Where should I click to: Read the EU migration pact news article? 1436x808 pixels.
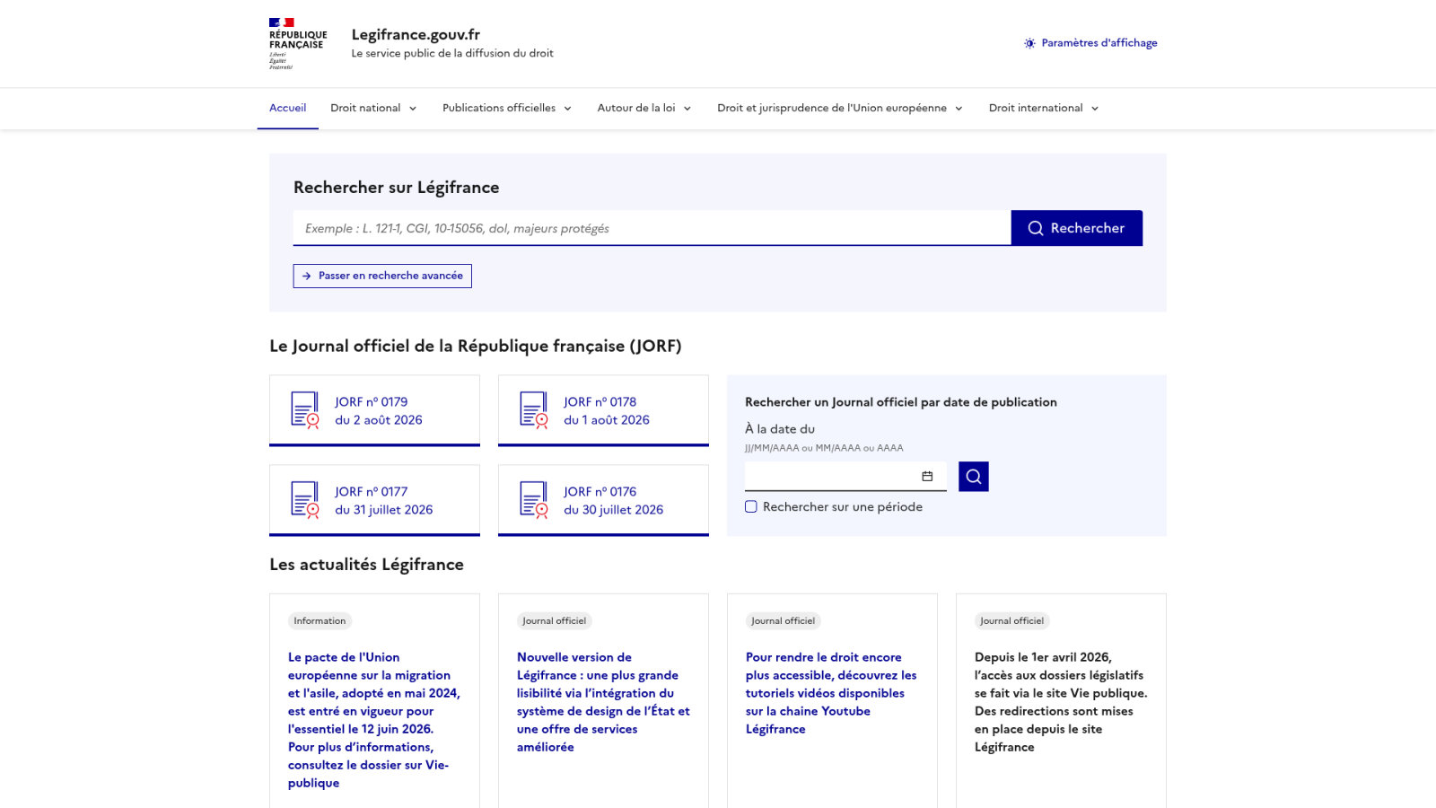click(x=374, y=720)
